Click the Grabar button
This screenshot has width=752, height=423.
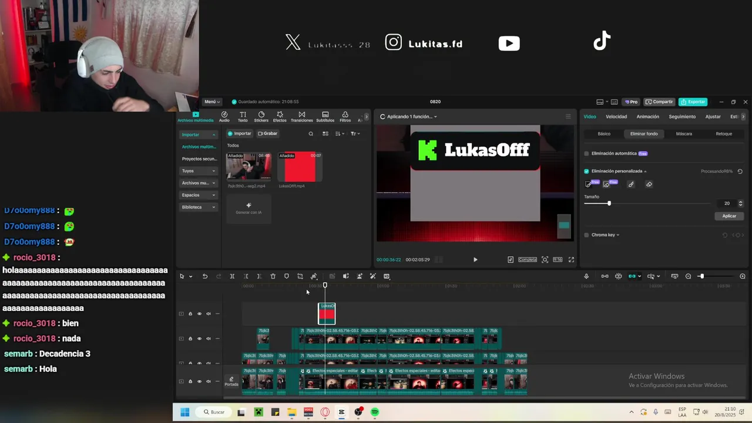point(268,133)
